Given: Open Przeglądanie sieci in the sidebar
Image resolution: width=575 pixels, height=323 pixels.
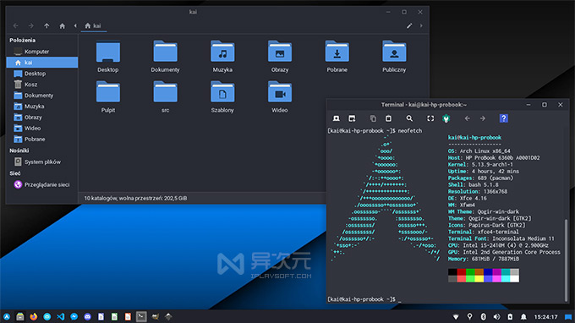Looking at the screenshot, I should pos(42,184).
